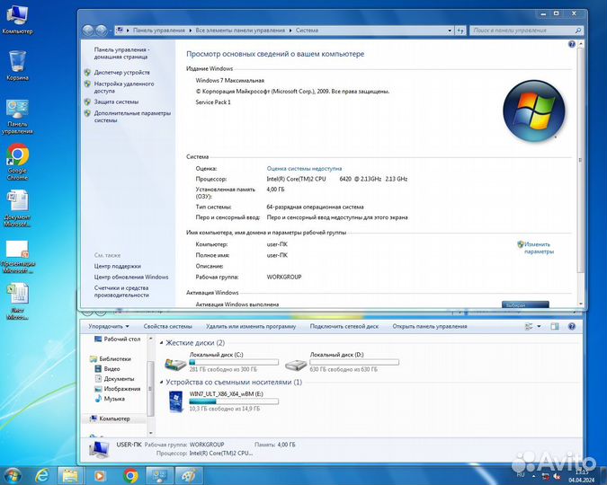Image resolution: width=607 pixels, height=485 pixels.
Task: Click Открыть панель управления toolbar item
Action: tap(430, 326)
